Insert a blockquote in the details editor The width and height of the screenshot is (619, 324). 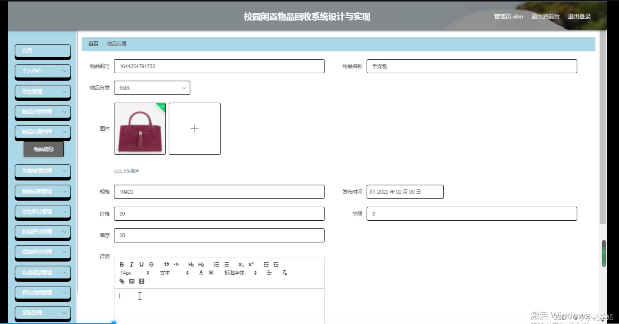(x=167, y=264)
